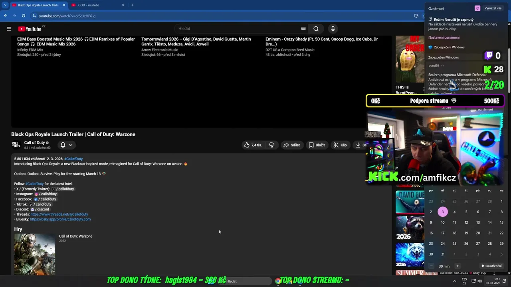Select March 4 in calendar
The image size is (511, 287).
[454, 212]
